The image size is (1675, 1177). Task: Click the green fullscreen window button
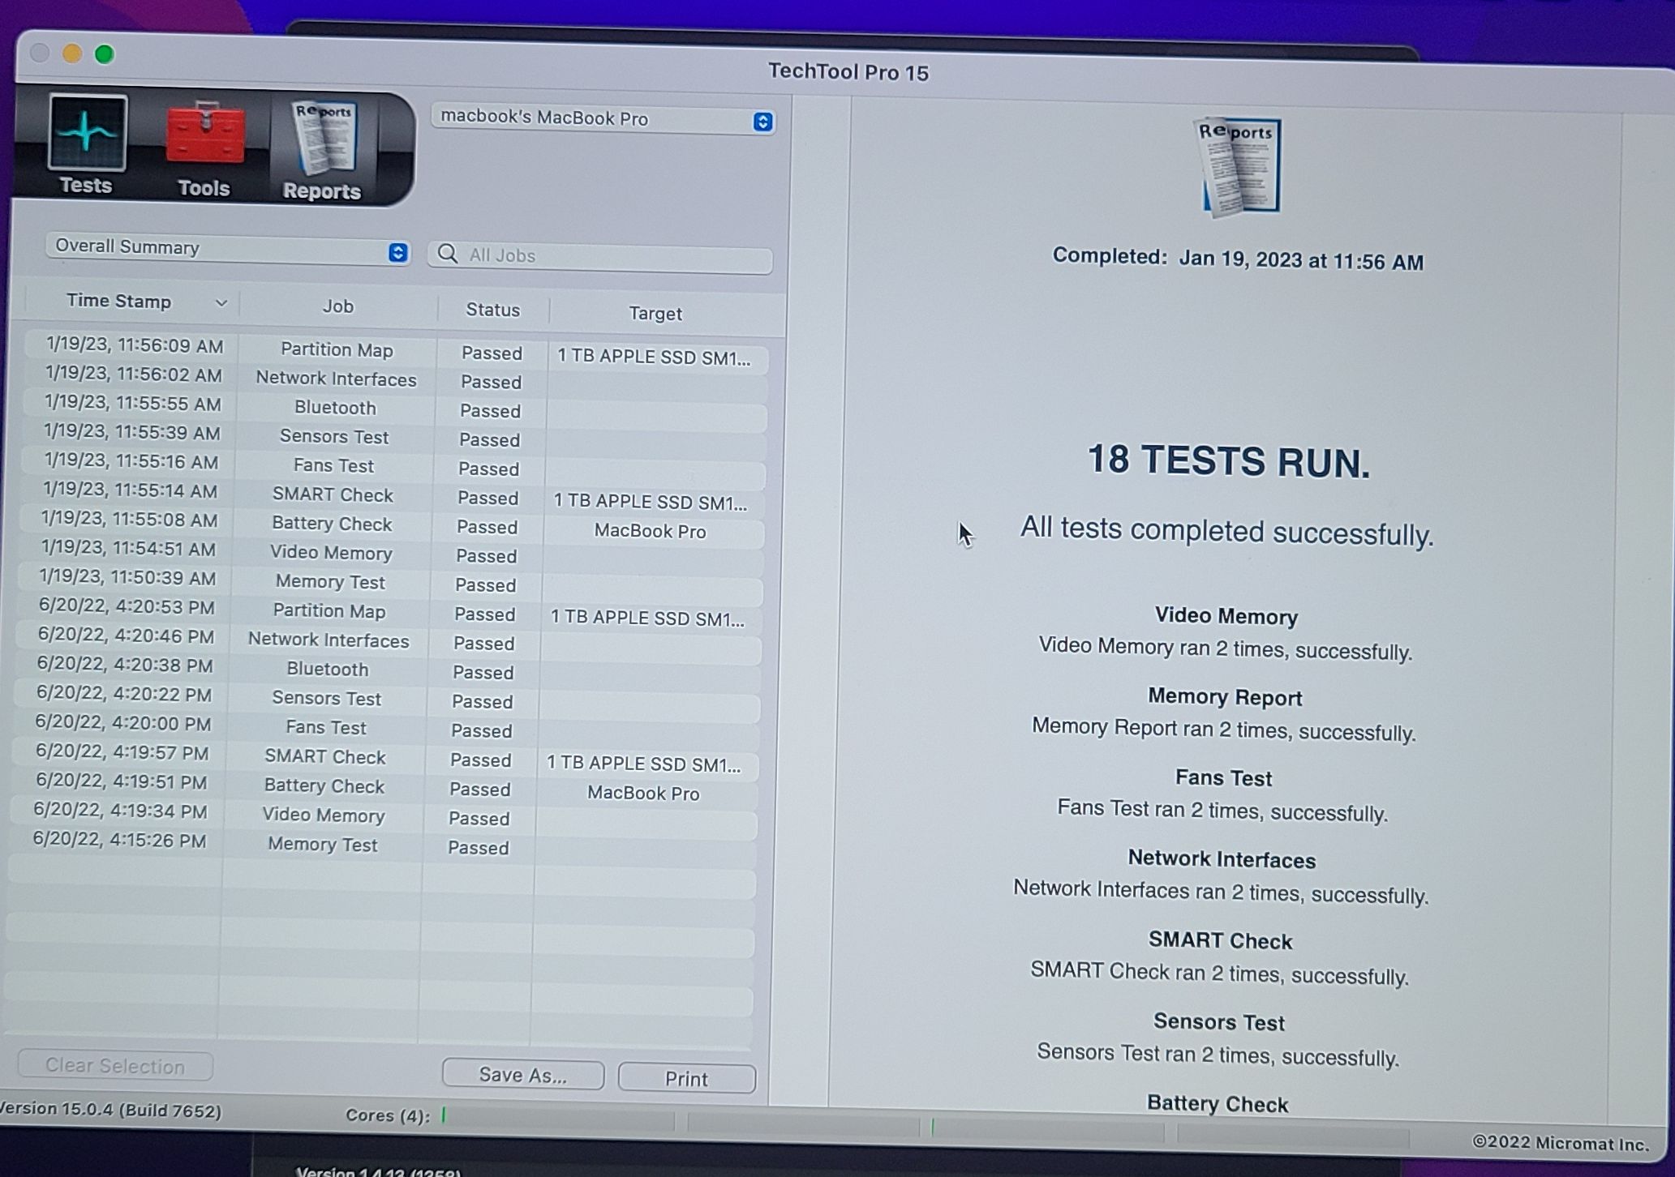pos(105,54)
